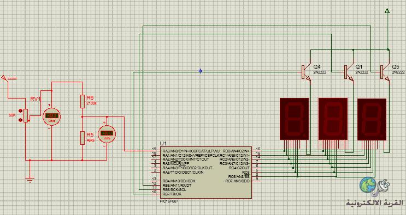Click the upper red increment dot on RV1
Image resolution: width=406 pixels, height=215 pixels.
(20, 110)
